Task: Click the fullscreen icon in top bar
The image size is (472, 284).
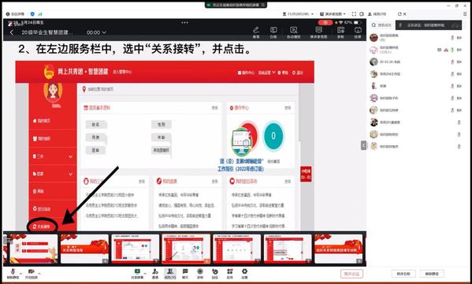Action: click(x=354, y=14)
